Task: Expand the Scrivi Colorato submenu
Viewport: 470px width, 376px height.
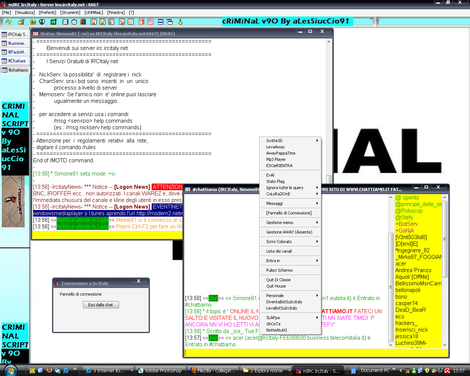Action: click(290, 242)
